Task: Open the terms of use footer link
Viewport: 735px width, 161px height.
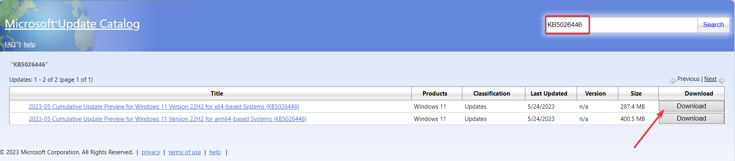Action: point(185,152)
